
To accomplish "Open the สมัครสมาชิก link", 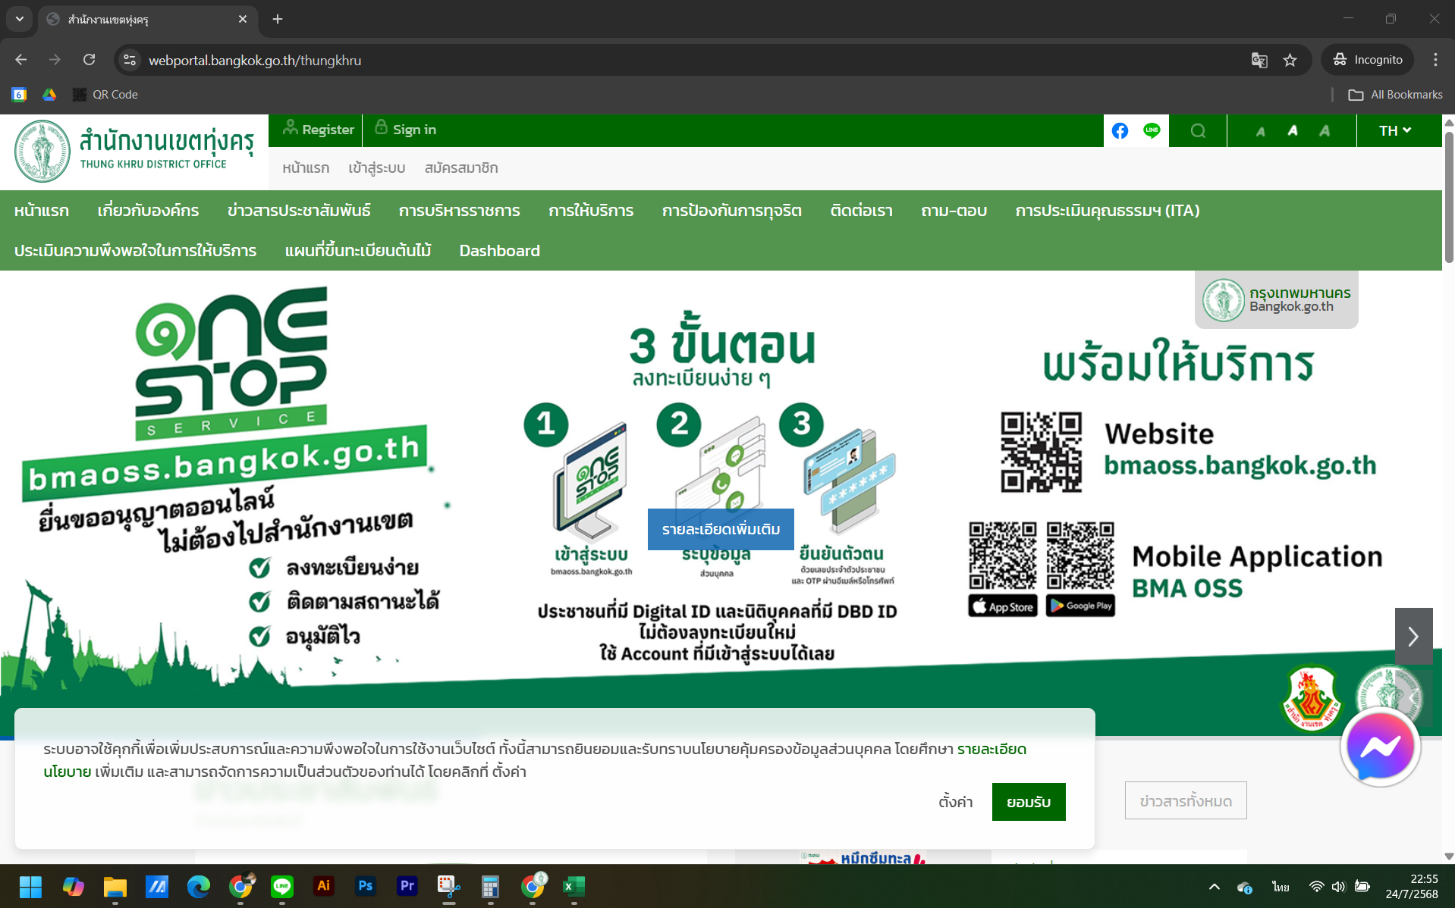I will 461,168.
